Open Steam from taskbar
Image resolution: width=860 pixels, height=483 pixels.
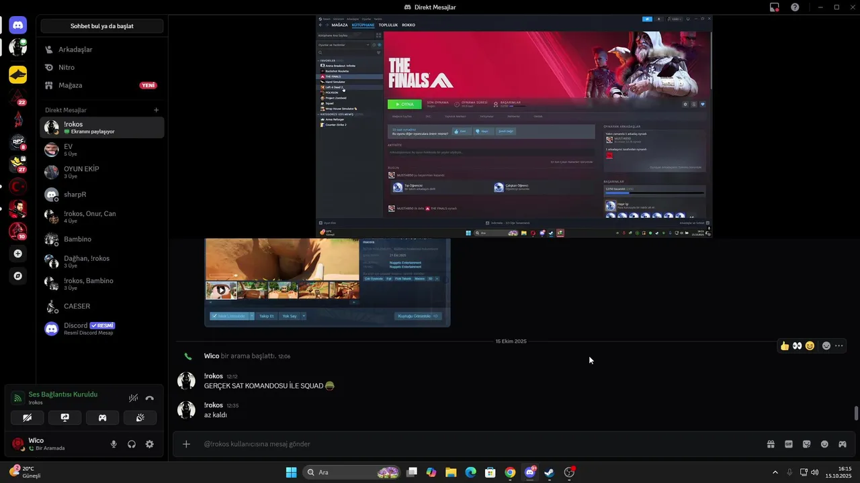[549, 472]
